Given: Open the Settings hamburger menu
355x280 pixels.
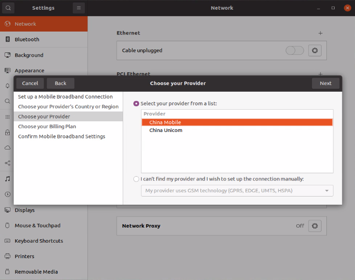Looking at the screenshot, I should (x=79, y=8).
